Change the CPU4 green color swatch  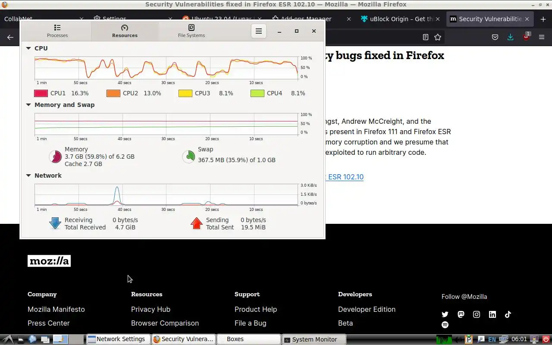257,93
